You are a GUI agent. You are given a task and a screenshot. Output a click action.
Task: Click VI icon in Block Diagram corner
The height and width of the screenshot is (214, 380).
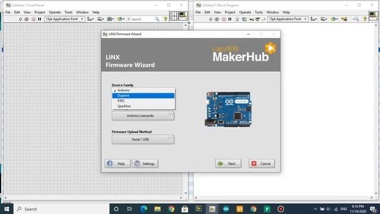click(x=373, y=16)
